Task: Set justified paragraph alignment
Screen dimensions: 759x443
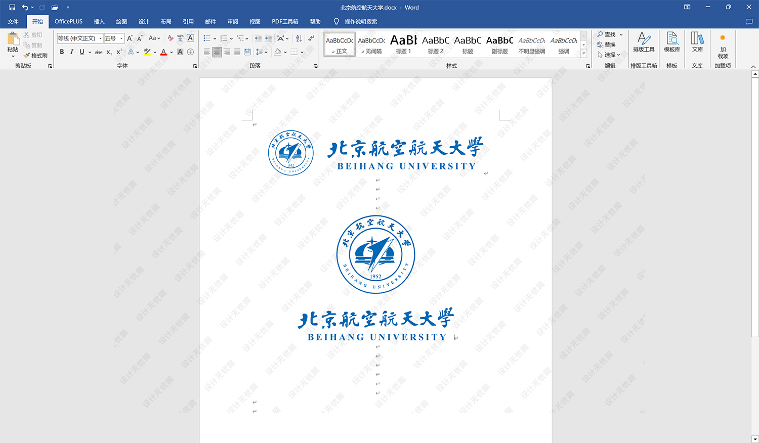Action: [237, 52]
